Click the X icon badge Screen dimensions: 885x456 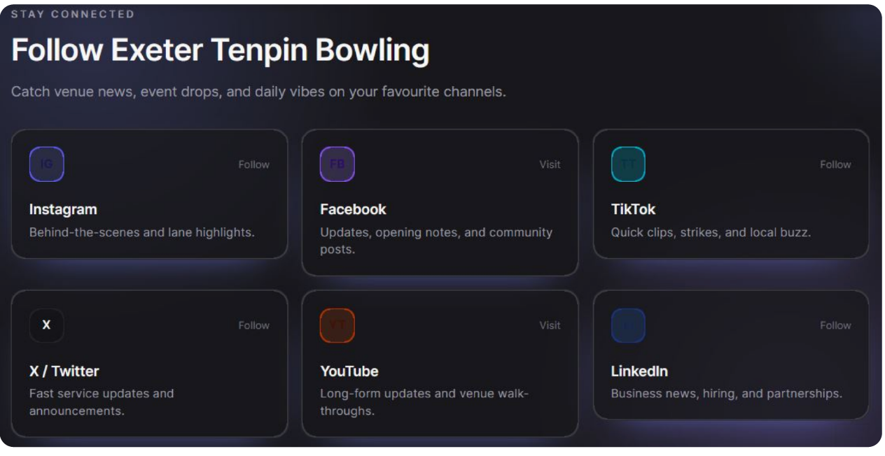point(46,325)
